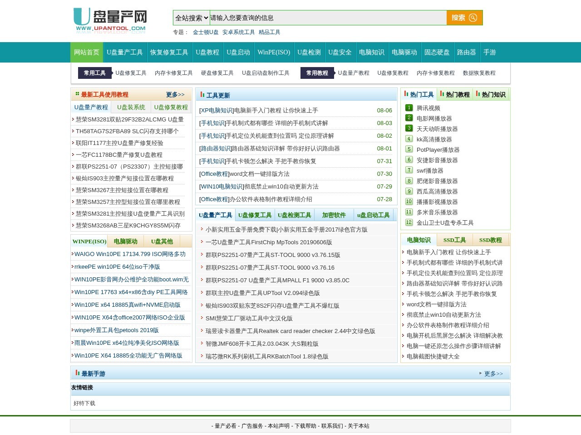Select the 加密软件 tab in tools panel
The height and width of the screenshot is (435, 581).
point(335,215)
